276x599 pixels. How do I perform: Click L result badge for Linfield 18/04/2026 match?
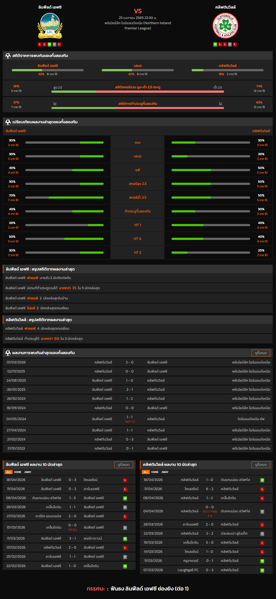pos(125,480)
